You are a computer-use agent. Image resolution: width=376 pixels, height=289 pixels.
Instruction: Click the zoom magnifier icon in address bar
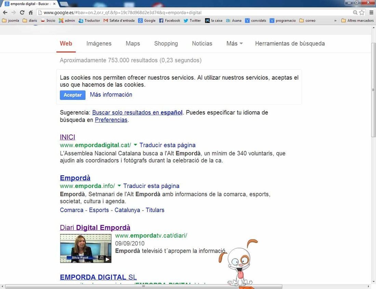pyautogui.click(x=355, y=12)
